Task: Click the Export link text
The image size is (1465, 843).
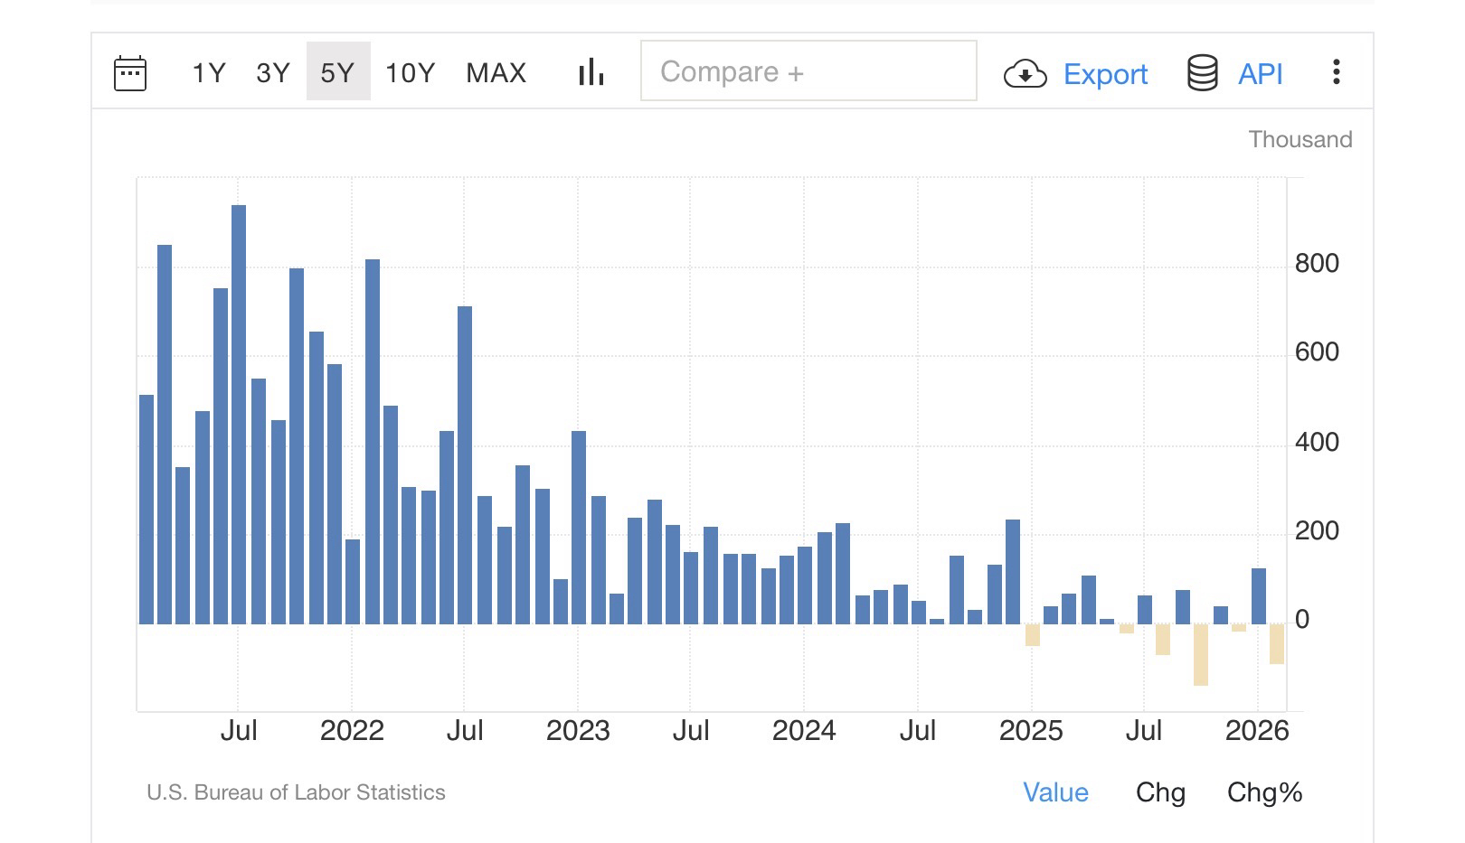Action: point(1105,74)
